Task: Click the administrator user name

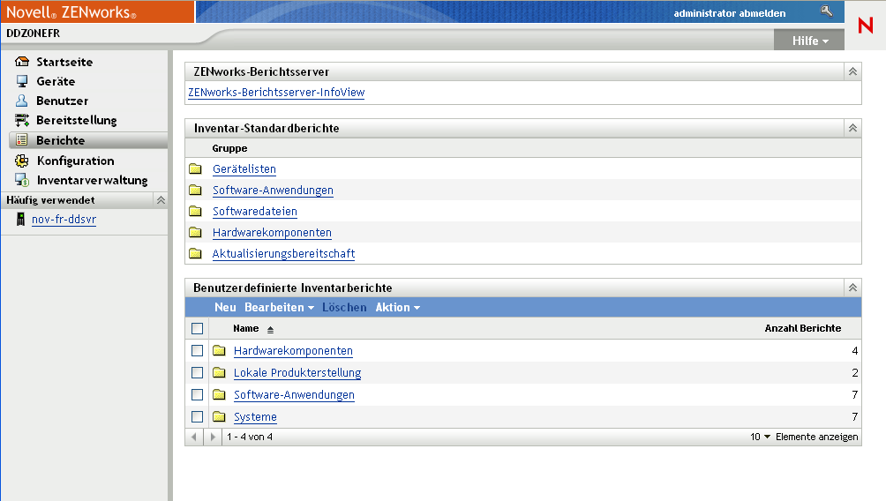Action: tap(703, 13)
